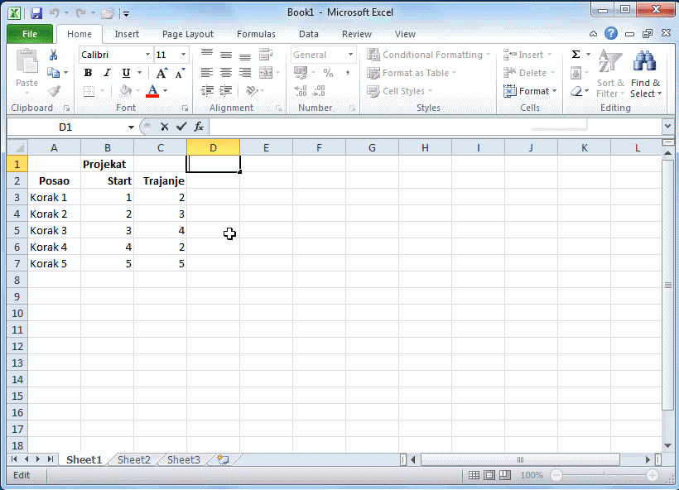The image size is (679, 490).
Task: Click the Insert Function fx icon
Action: click(199, 127)
